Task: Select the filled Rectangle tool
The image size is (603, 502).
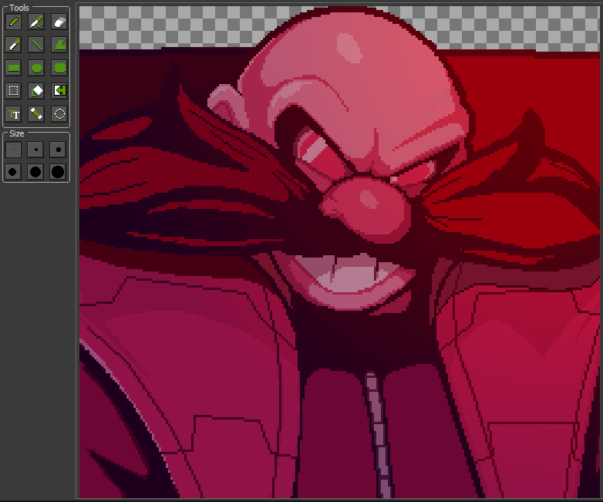Action: click(13, 68)
